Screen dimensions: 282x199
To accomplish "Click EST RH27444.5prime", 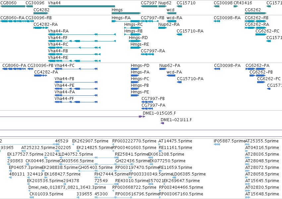I will (111, 174).
